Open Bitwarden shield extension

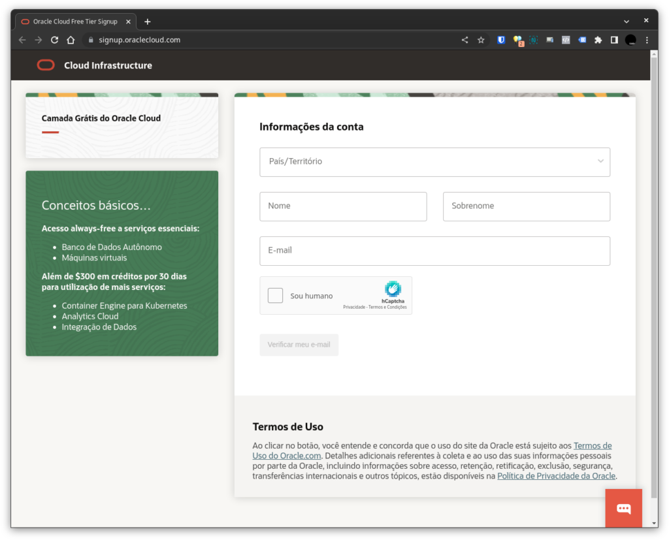[501, 40]
